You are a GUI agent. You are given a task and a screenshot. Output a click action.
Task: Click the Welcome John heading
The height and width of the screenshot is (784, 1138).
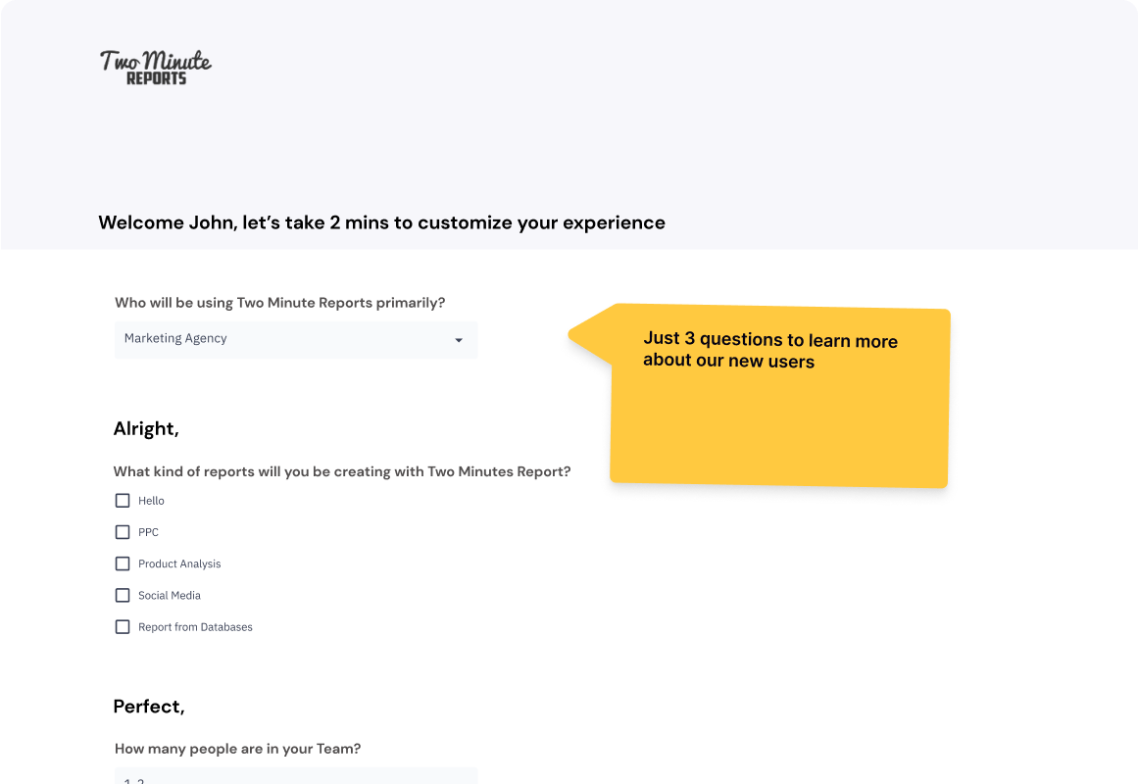coord(381,222)
